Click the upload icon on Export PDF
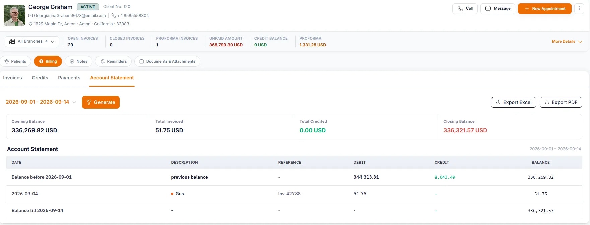This screenshot has width=590, height=225. tap(547, 102)
